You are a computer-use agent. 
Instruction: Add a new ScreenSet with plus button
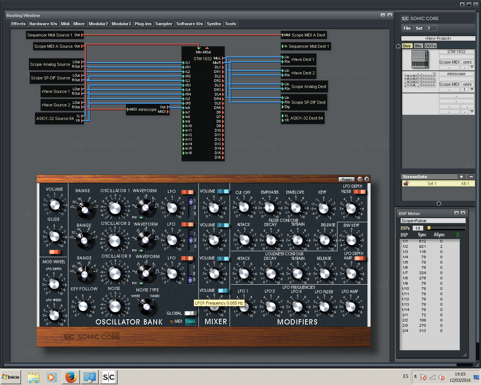point(461,177)
